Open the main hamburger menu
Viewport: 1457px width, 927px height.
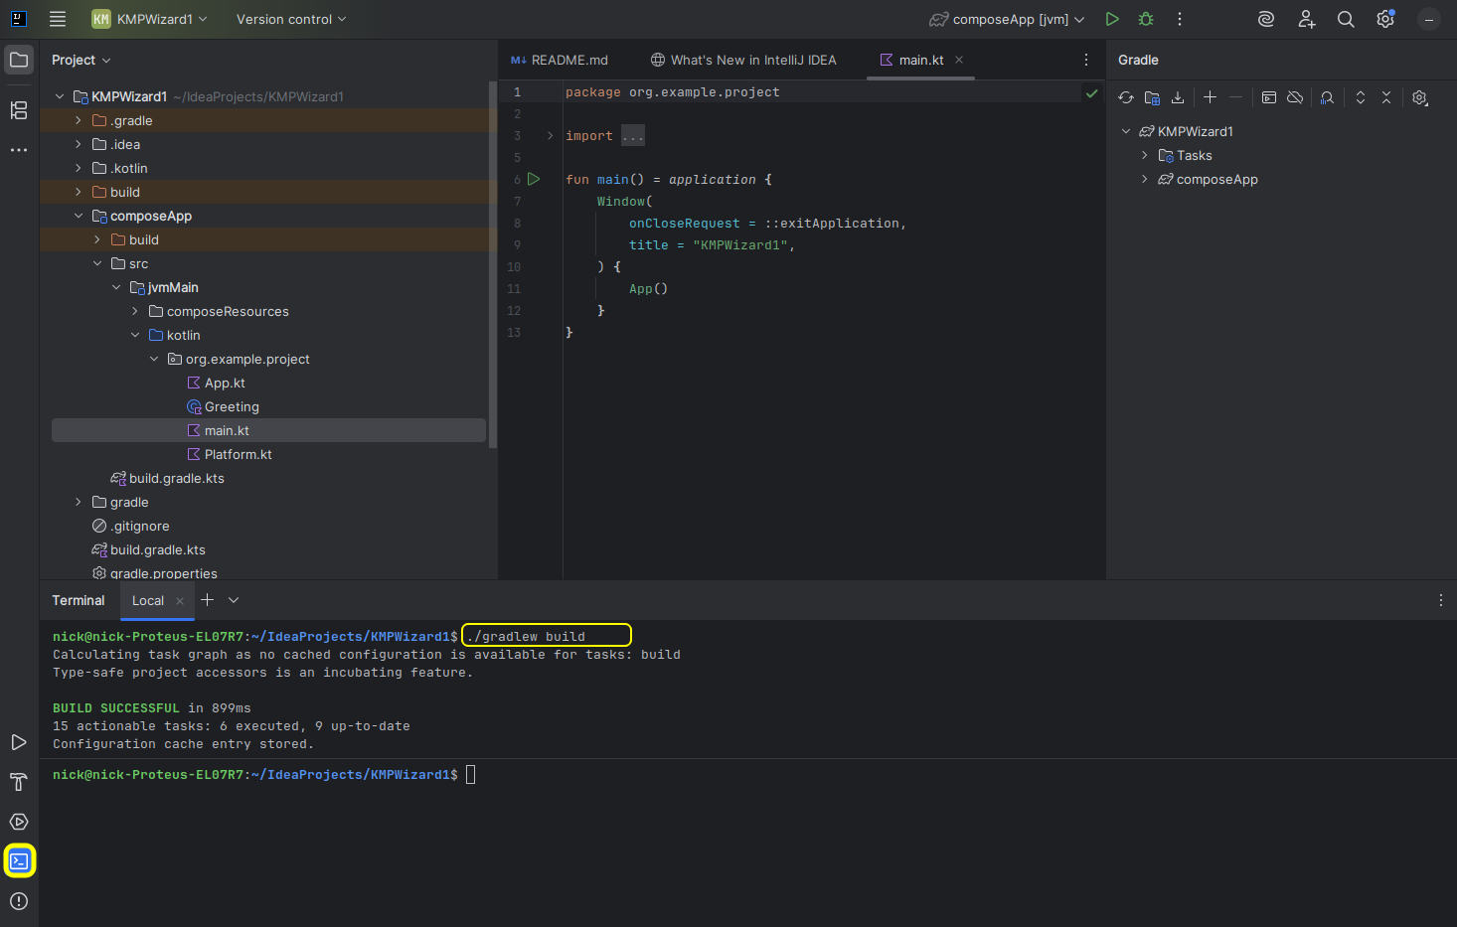(x=58, y=19)
